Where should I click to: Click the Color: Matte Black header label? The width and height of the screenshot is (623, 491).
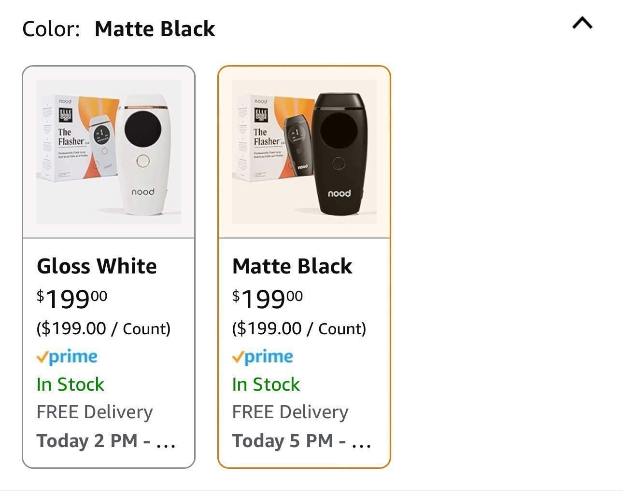tap(119, 29)
